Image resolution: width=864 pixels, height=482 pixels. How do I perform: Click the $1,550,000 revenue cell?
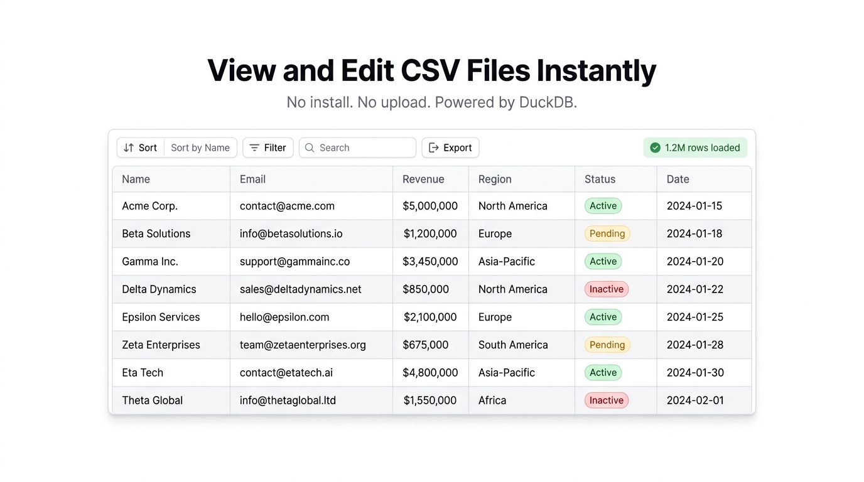(431, 400)
